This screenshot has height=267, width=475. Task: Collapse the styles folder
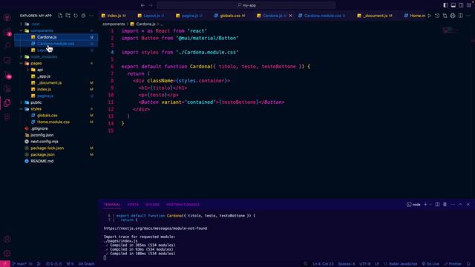click(x=21, y=109)
